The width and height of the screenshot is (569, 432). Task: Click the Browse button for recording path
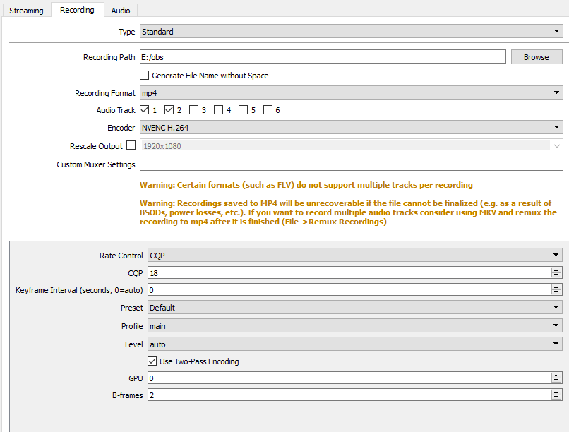click(x=537, y=57)
